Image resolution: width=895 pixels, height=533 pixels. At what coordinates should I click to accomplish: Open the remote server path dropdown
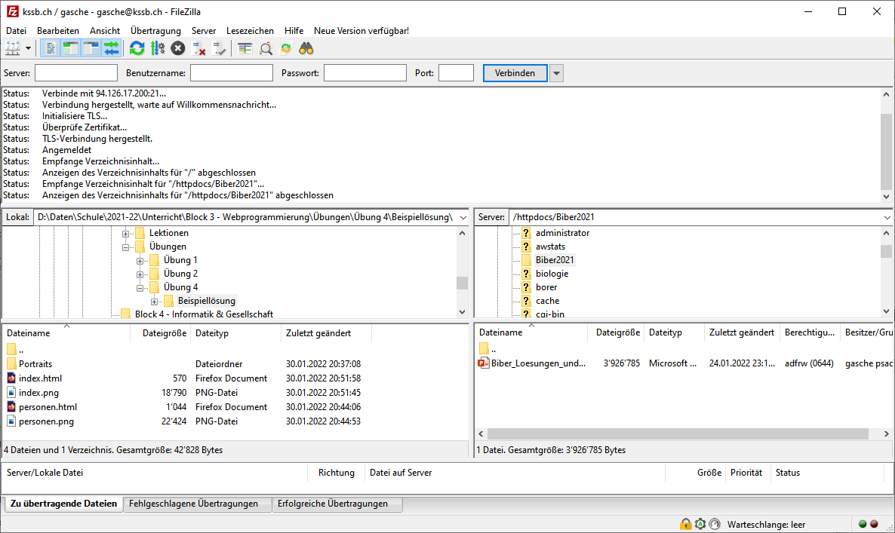[887, 217]
